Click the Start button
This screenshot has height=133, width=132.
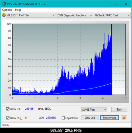119,109
